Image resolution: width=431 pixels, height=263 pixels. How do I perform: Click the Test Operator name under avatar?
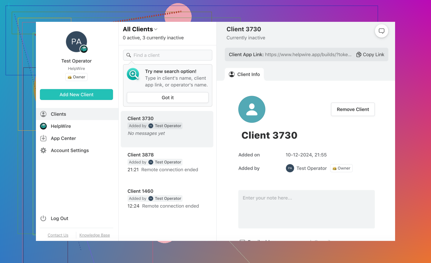point(76,61)
